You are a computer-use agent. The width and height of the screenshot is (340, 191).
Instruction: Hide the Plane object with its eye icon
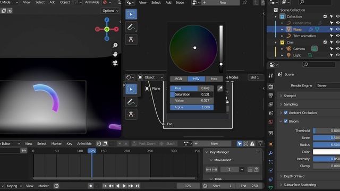click(338, 29)
